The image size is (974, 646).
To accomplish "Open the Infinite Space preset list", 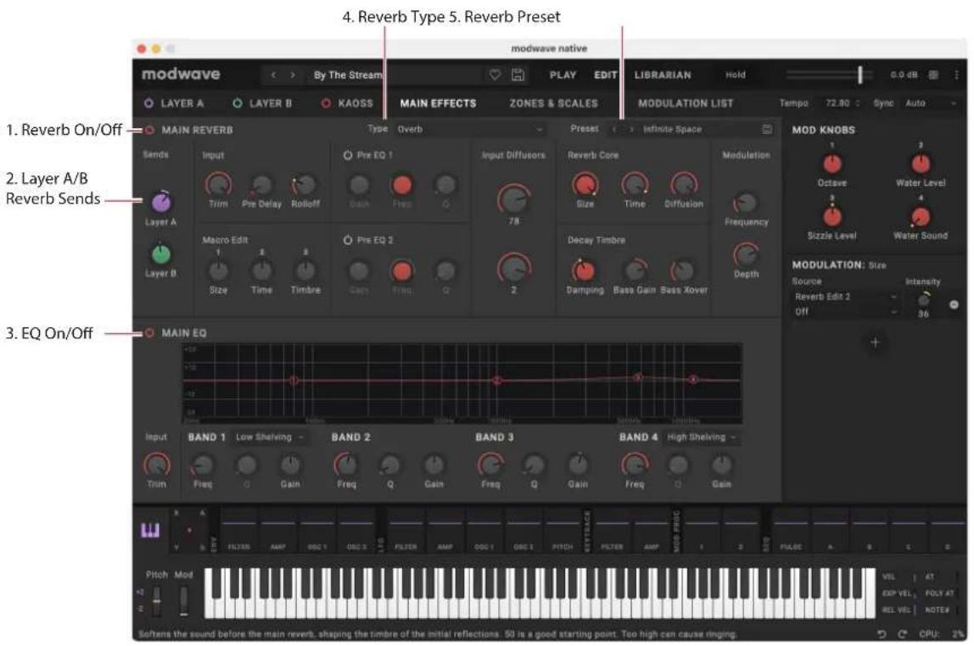I will 698,129.
